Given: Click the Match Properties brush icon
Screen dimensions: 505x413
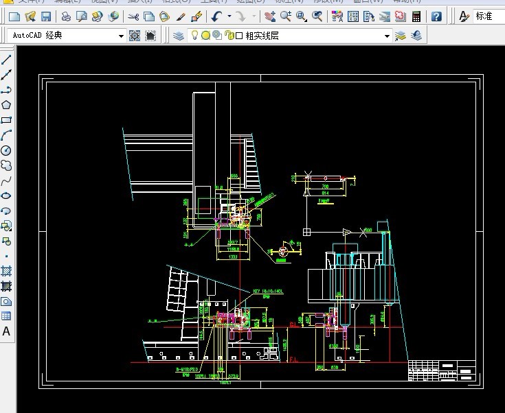Looking at the screenshot, I should (181, 16).
